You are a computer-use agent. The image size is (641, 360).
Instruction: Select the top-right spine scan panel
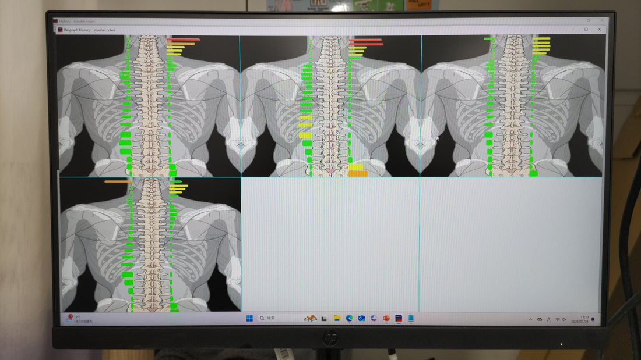[512, 106]
